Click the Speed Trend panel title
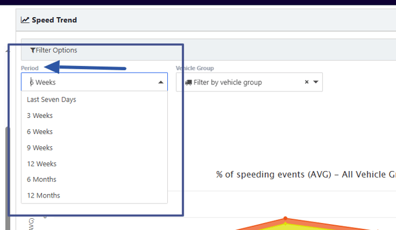Screen dimensions: 396x230 tap(54, 20)
